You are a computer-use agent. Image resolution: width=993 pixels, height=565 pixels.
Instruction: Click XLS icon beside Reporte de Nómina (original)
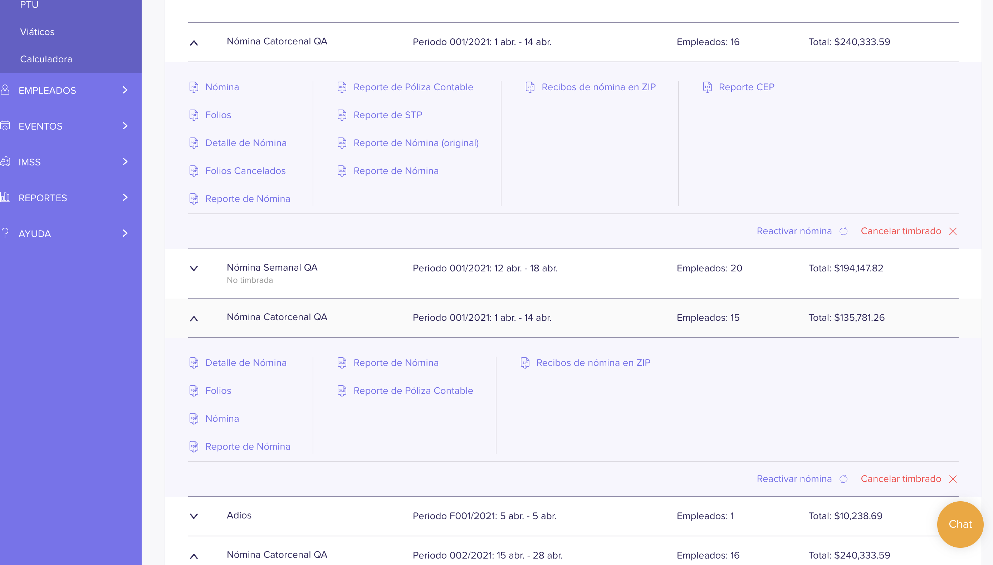click(x=342, y=143)
